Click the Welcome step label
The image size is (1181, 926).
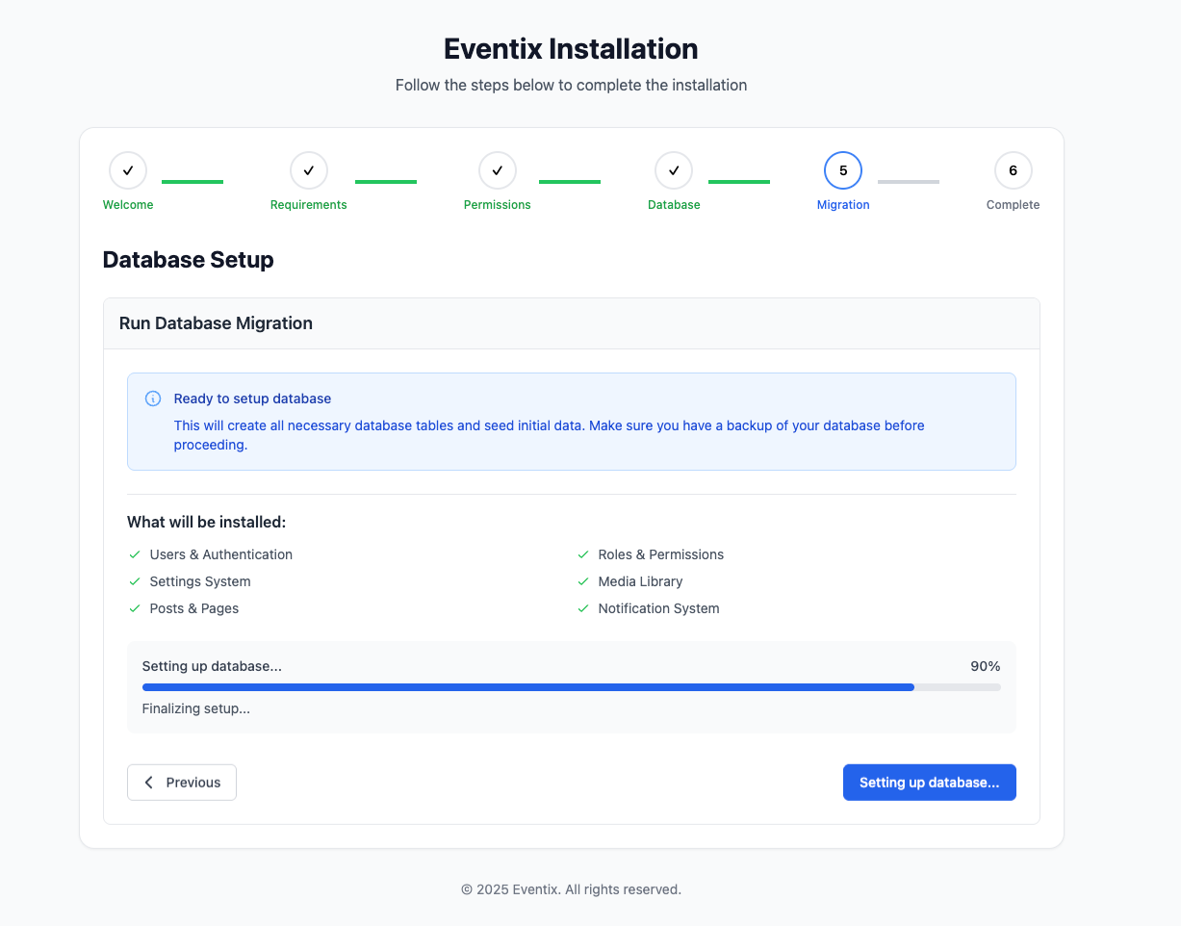pos(128,204)
